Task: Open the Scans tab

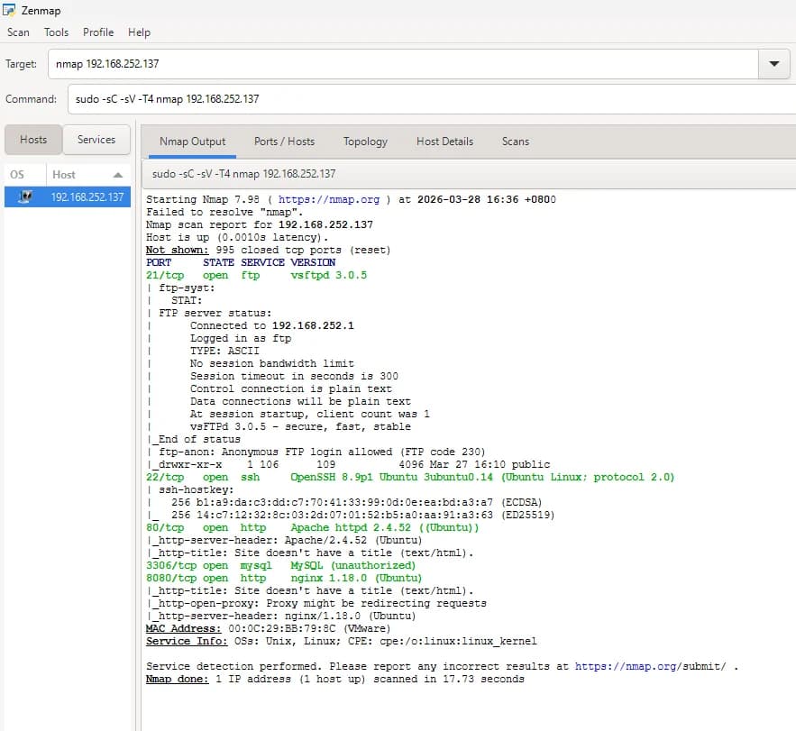Action: click(516, 142)
